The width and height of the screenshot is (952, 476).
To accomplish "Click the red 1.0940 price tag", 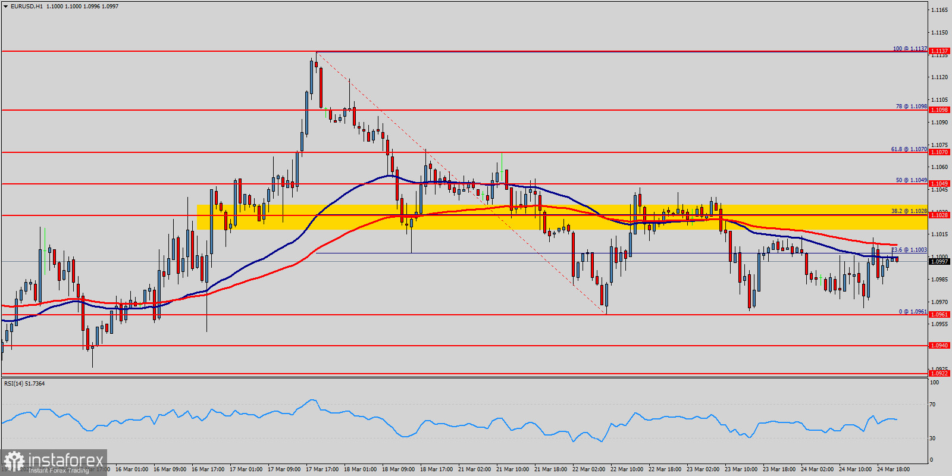I will click(x=940, y=346).
